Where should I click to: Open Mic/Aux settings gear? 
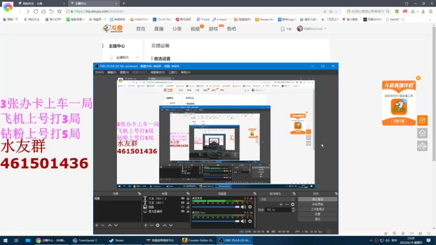pos(250,221)
